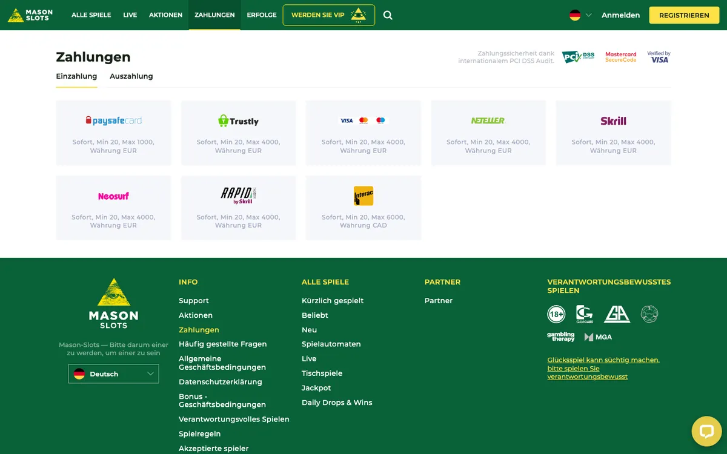This screenshot has height=454, width=727.
Task: Switch to the Auszahlung tab
Action: coord(131,76)
